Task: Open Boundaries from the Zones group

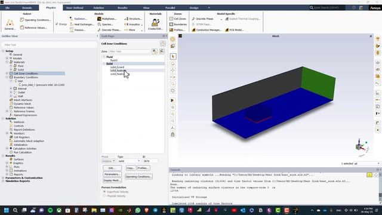Action: click(178, 24)
